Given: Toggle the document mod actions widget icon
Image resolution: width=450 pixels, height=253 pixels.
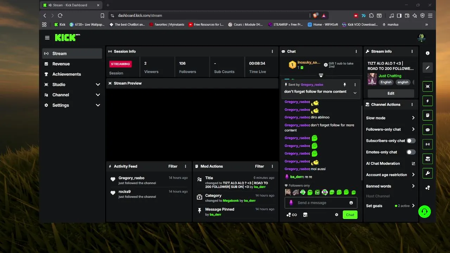Looking at the screenshot, I should (x=427, y=115).
